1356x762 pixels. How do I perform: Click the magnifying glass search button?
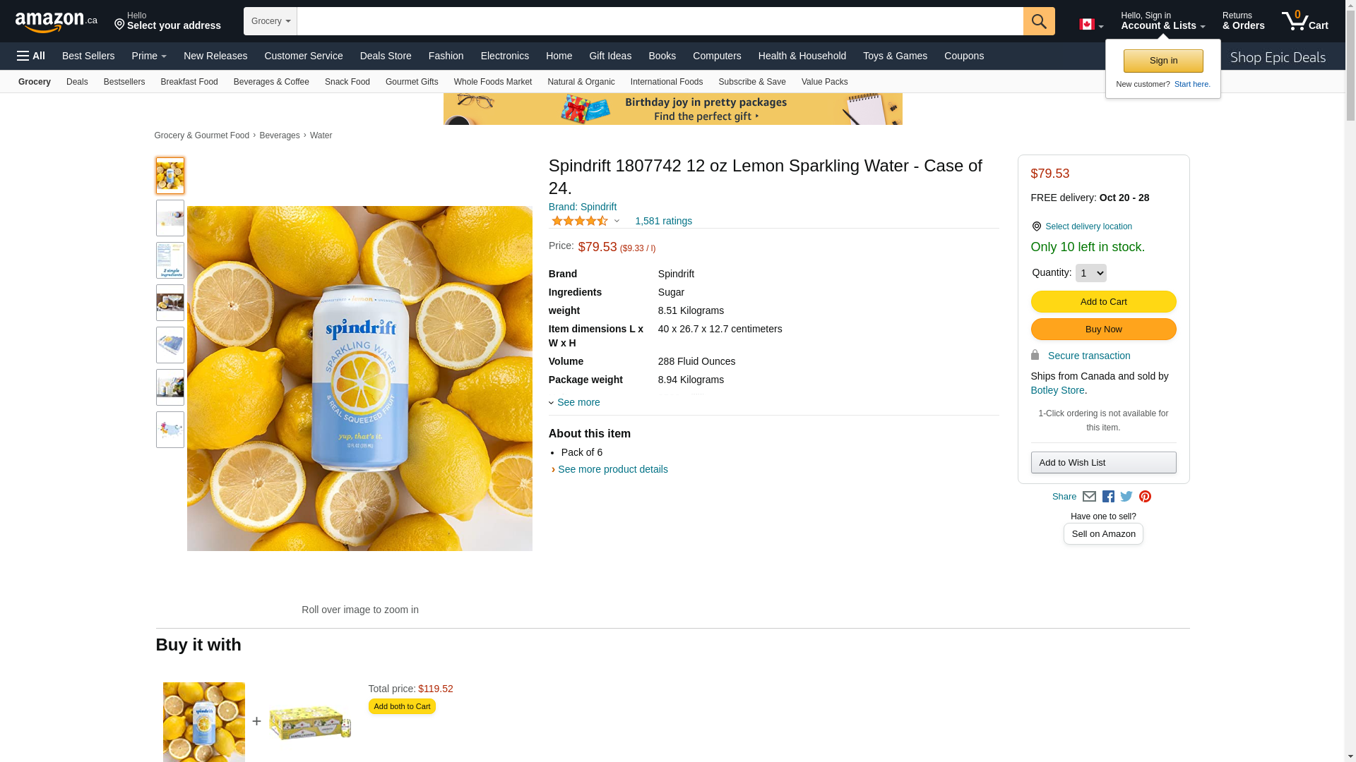[x=1038, y=21]
